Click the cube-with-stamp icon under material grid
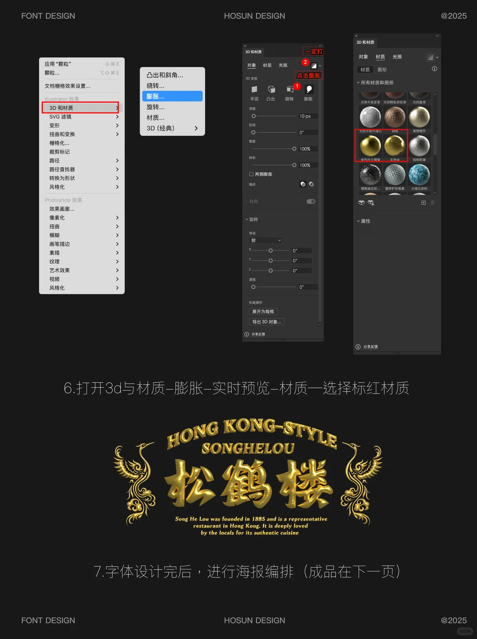 (x=371, y=203)
